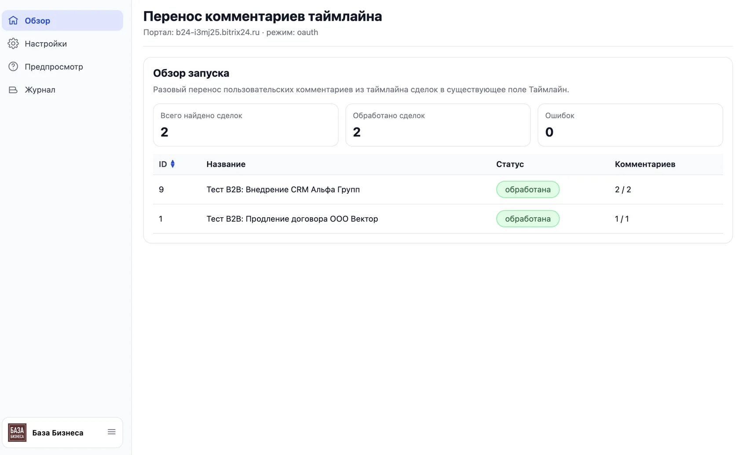Click the Ошибок counter card

(630, 125)
